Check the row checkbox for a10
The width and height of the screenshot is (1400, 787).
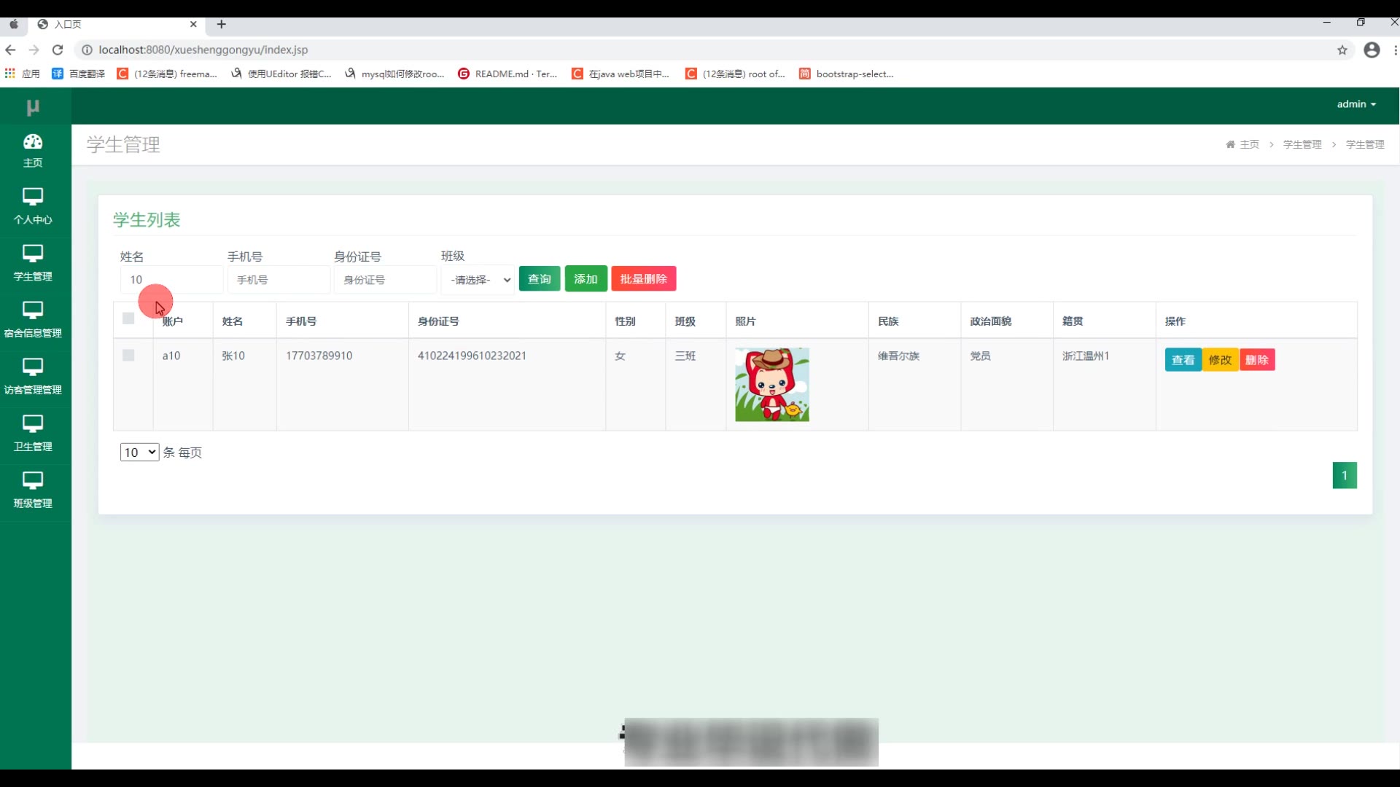pos(128,356)
